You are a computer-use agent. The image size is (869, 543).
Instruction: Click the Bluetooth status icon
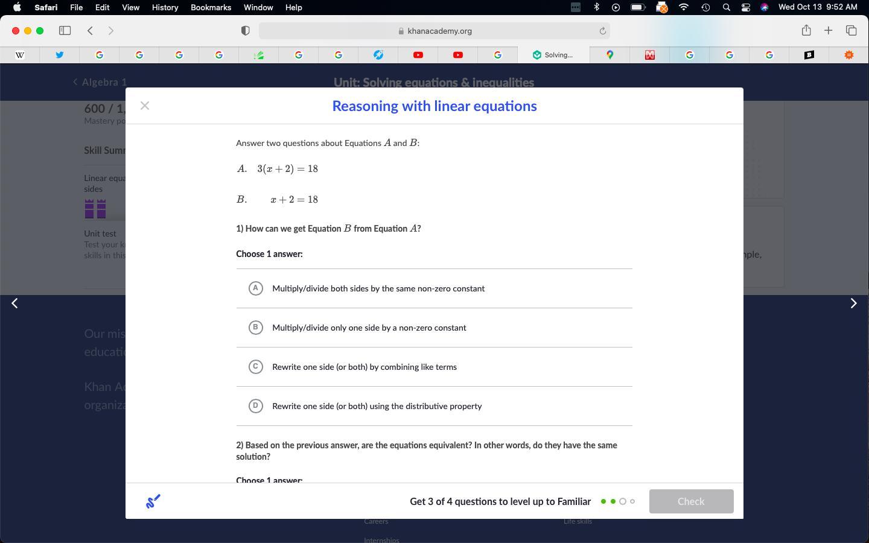click(x=596, y=7)
